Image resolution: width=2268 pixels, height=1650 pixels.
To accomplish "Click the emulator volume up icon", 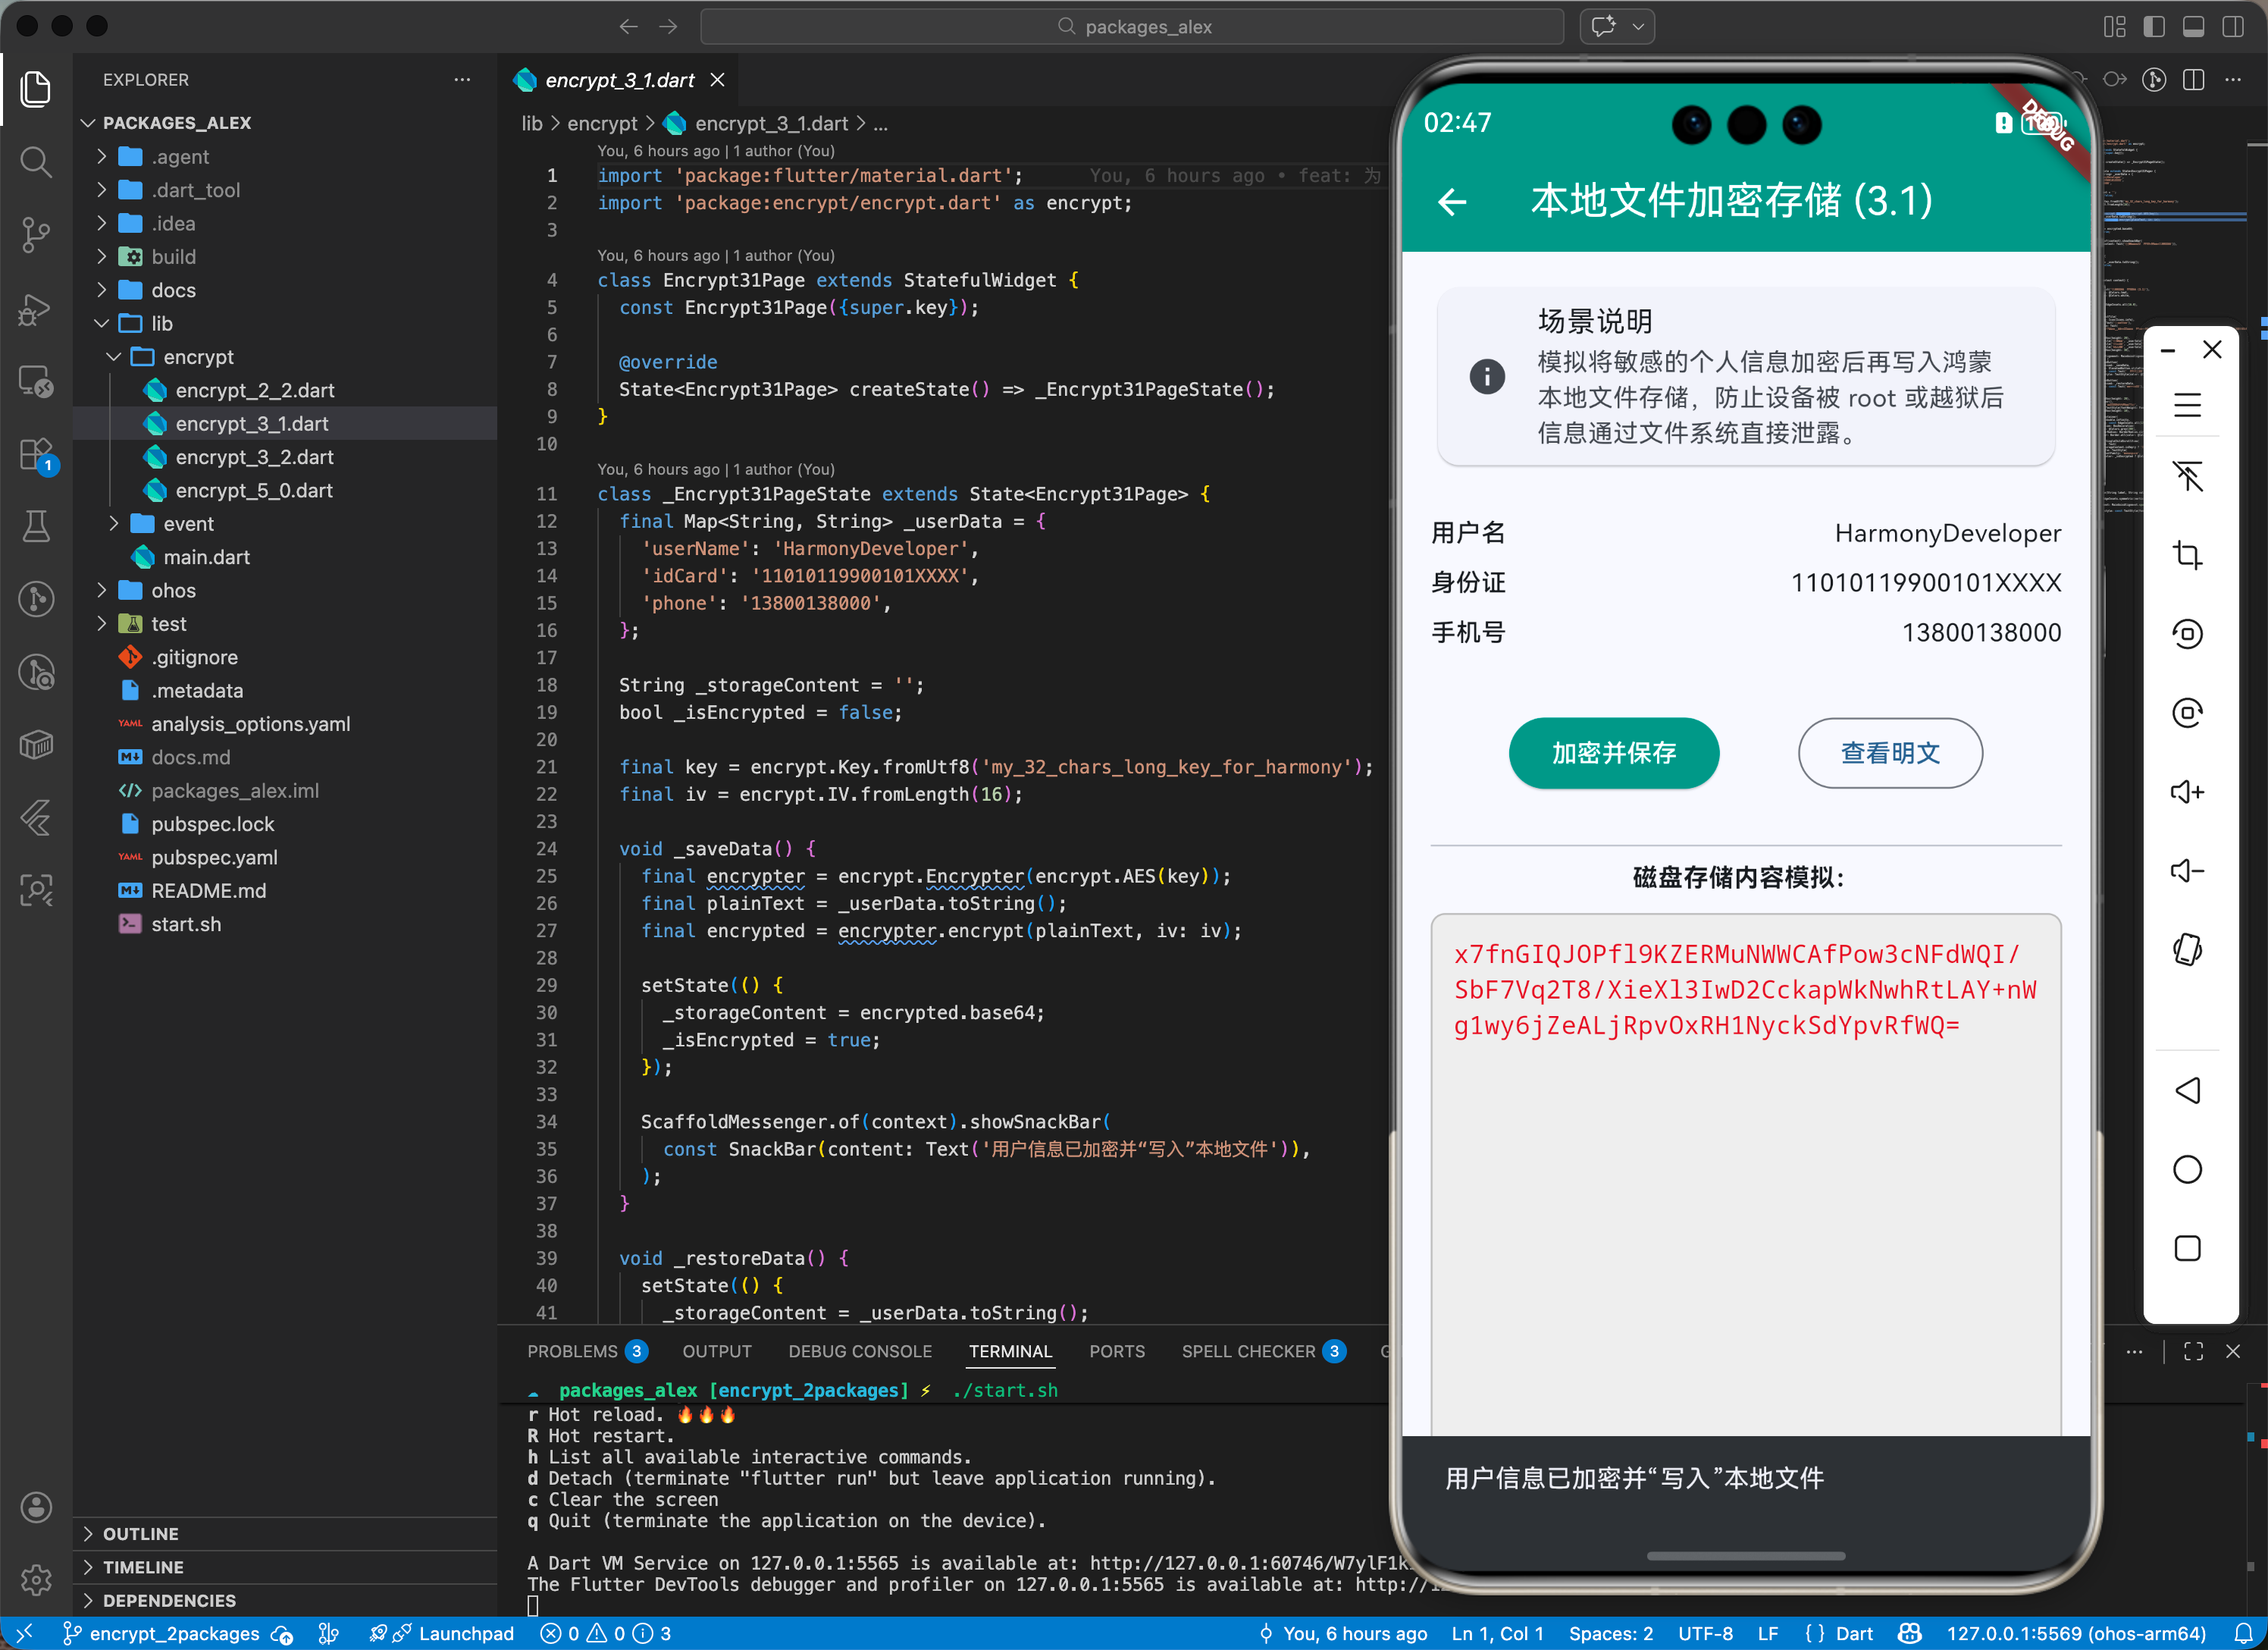I will point(2187,792).
